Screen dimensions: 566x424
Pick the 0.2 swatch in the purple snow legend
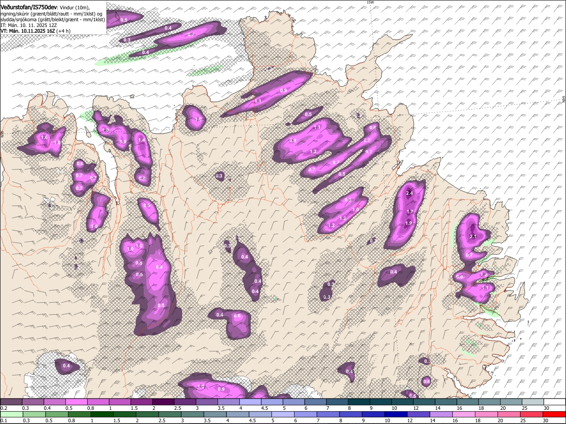tap(11, 402)
